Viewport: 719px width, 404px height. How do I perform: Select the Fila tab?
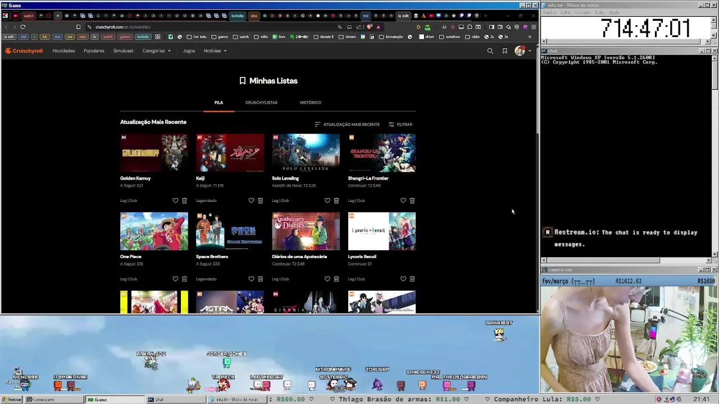pos(219,103)
